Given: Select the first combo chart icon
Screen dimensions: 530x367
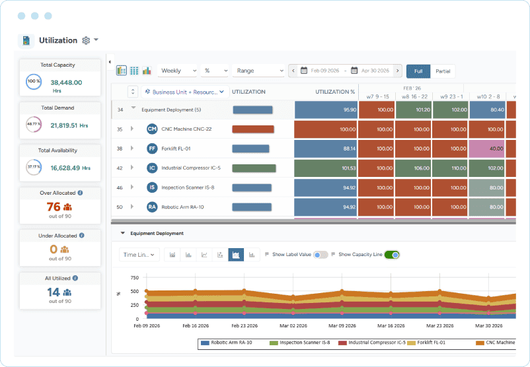Looking at the screenshot, I should 172,255.
